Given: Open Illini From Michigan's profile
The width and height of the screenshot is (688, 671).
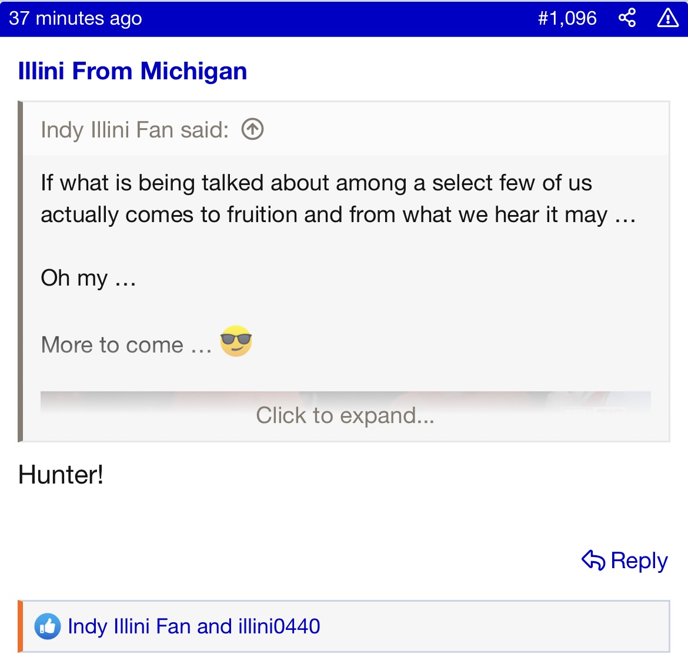Looking at the screenshot, I should (132, 71).
